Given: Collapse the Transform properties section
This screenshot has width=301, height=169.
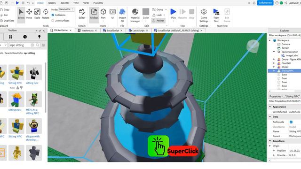Looking at the screenshot, I should (270, 141).
